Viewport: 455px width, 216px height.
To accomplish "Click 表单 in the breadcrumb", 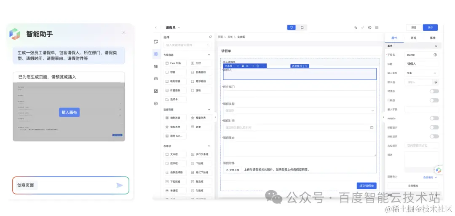I will (230, 37).
